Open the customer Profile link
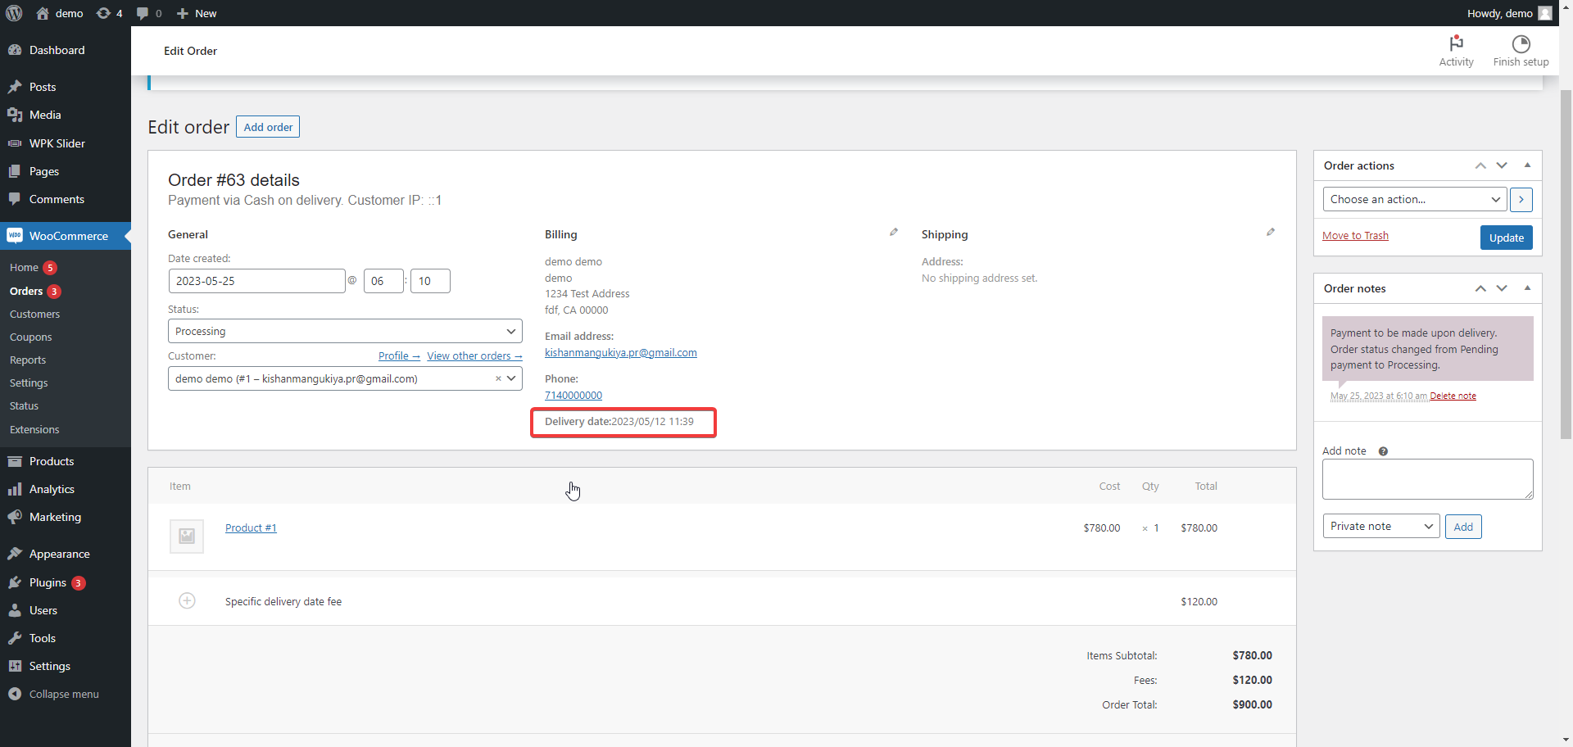 pos(399,355)
